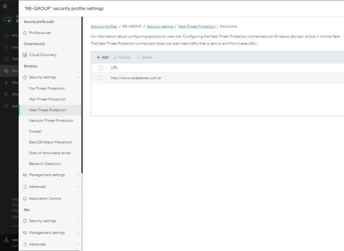This screenshot has height=251, width=344.
Task: Click the Profile power icon
Action: click(25, 32)
